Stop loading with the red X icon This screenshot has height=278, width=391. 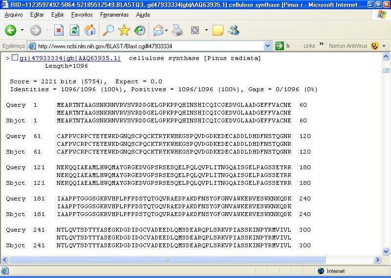click(59, 30)
